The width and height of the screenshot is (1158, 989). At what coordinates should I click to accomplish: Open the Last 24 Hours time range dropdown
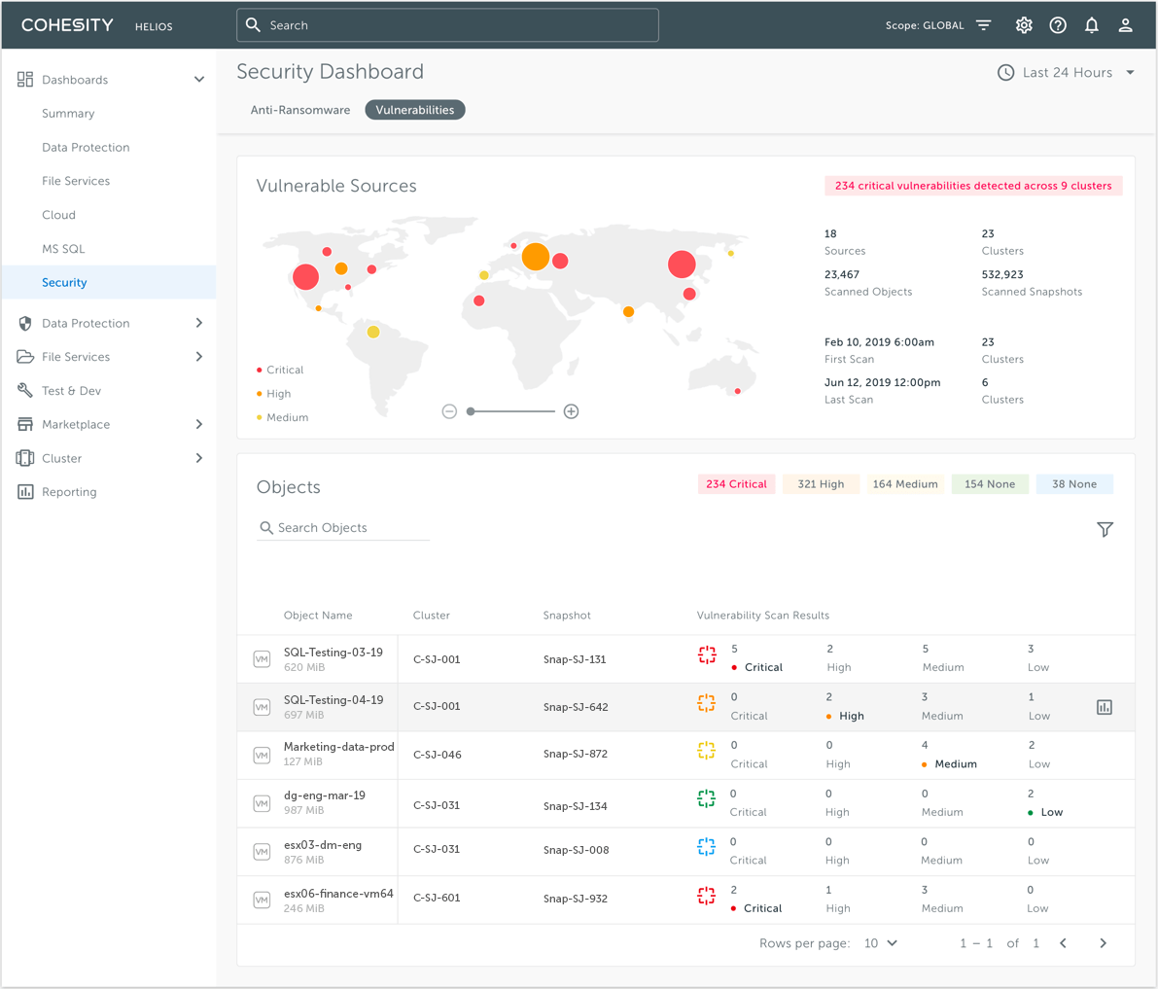(x=1066, y=72)
